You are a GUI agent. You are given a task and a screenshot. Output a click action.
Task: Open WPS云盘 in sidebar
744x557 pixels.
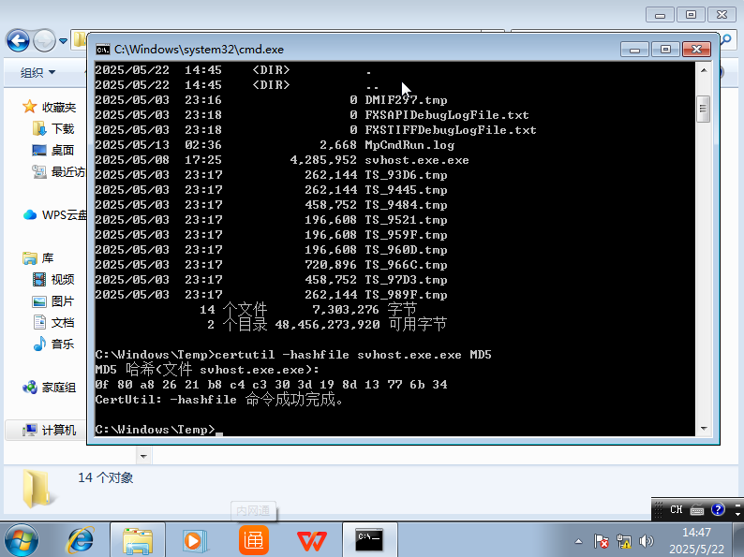[x=64, y=214]
